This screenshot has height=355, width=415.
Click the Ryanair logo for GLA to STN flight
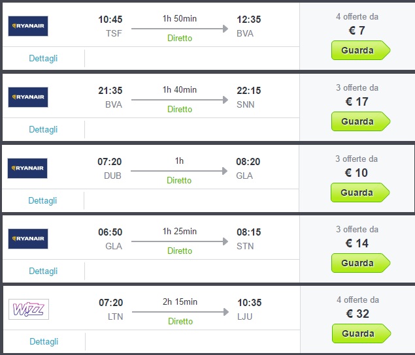point(28,239)
